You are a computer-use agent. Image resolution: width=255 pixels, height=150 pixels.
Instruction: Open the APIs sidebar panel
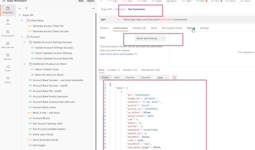click(8, 22)
